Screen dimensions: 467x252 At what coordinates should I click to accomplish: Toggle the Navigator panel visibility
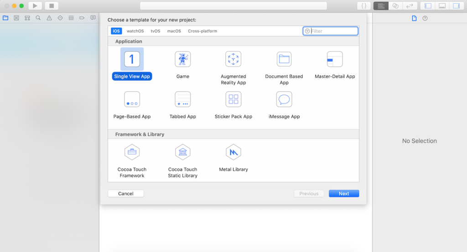428,5
